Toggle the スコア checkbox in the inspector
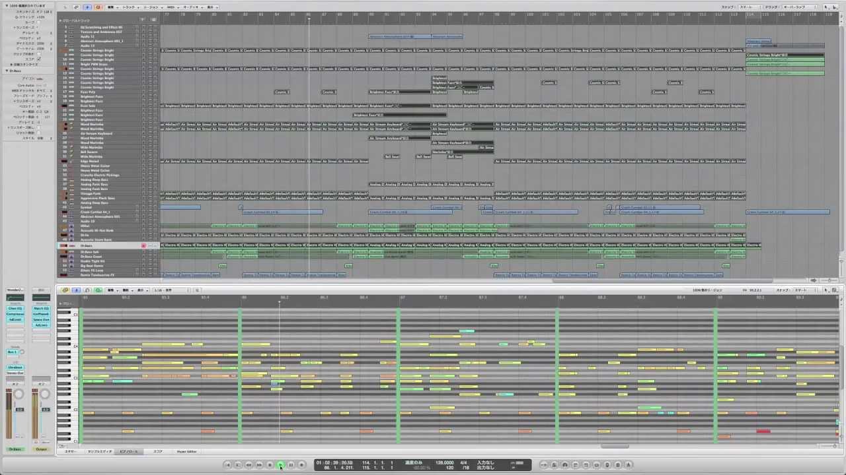 [x=39, y=59]
